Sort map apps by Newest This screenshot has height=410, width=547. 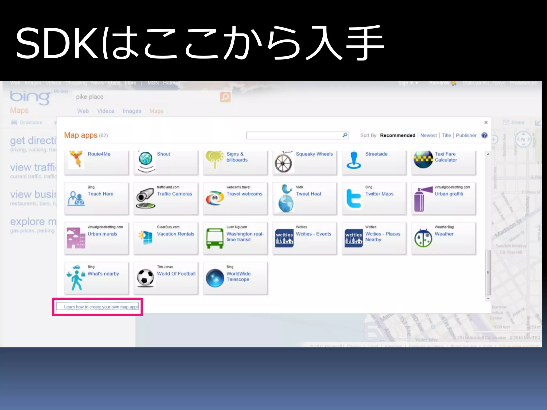point(428,135)
